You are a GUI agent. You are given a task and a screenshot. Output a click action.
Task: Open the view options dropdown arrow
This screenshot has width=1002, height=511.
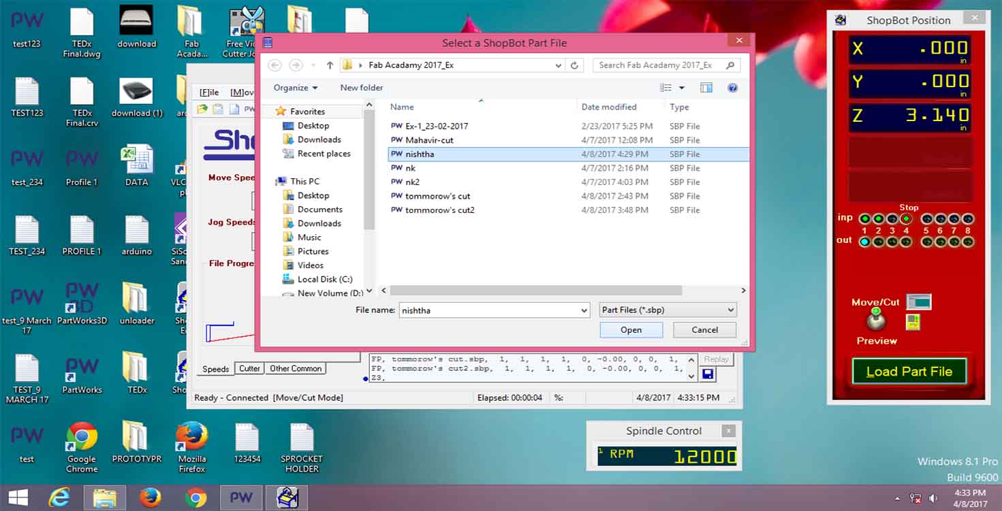tap(681, 88)
